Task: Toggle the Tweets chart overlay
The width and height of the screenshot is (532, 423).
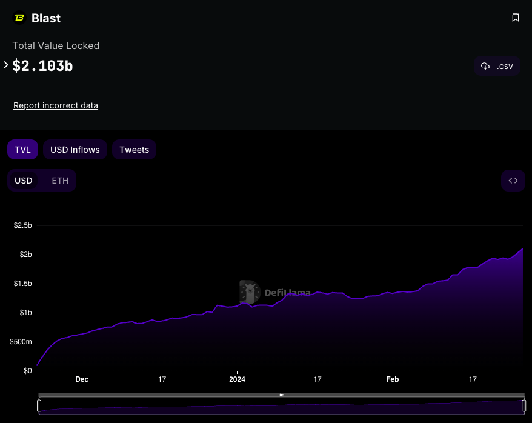Action: point(134,150)
